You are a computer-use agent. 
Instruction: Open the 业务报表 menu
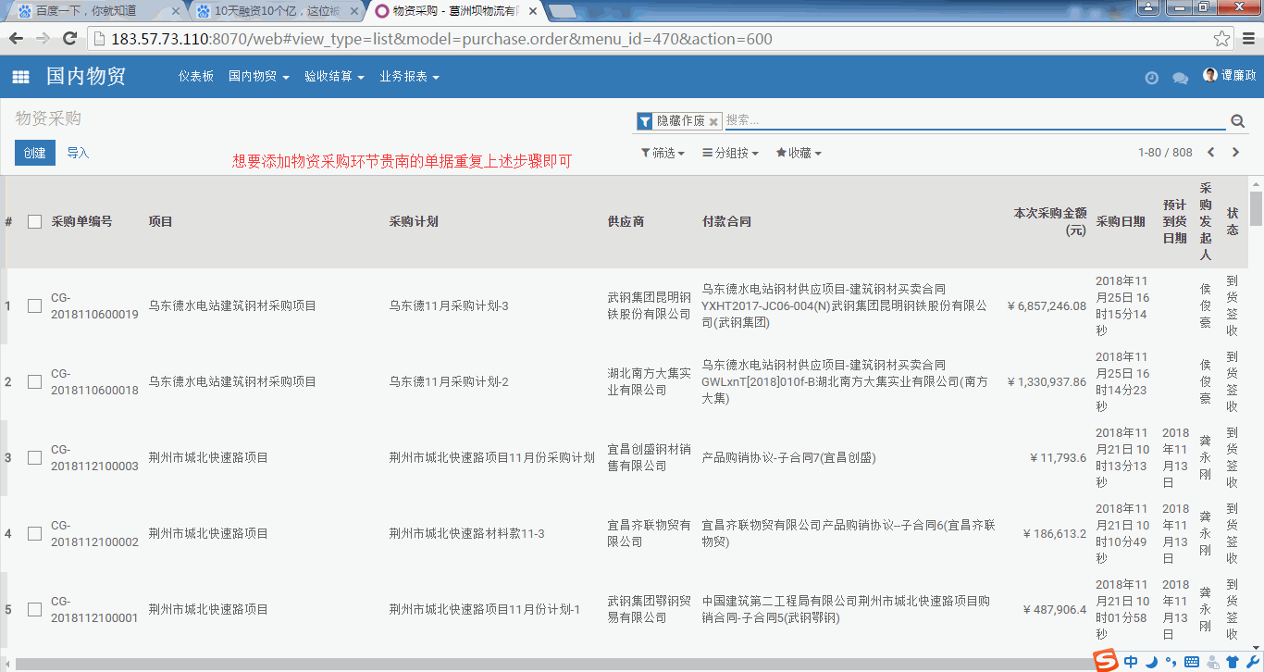point(409,77)
